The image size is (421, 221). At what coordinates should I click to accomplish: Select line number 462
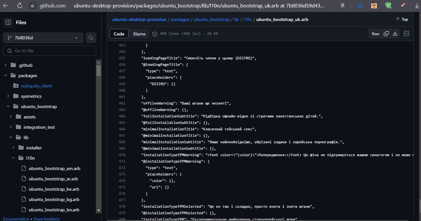122,103
